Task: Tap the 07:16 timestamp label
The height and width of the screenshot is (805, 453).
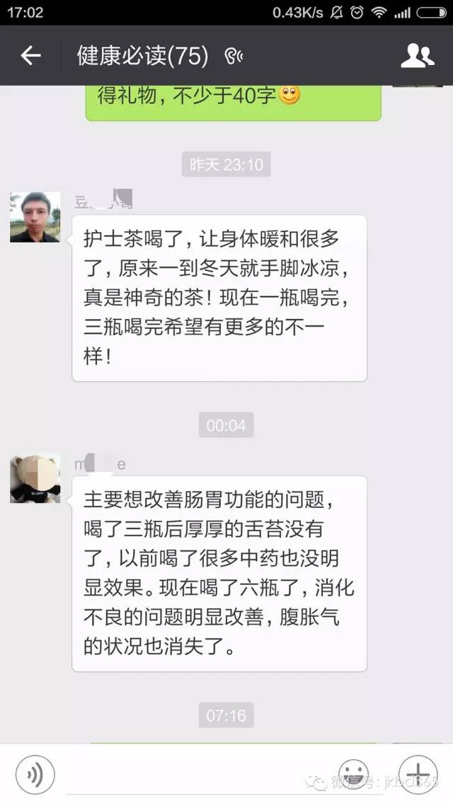Action: tap(226, 715)
